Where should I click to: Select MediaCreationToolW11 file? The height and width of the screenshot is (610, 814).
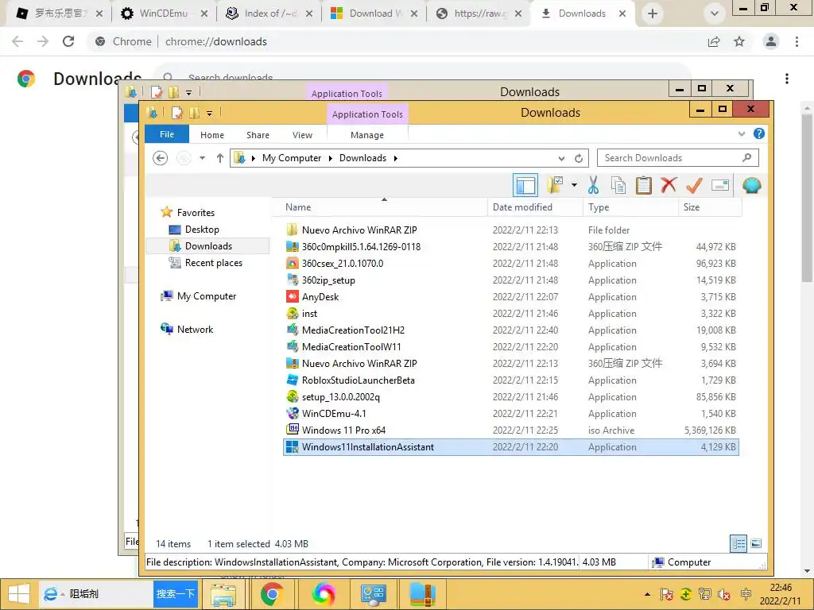(511, 346)
